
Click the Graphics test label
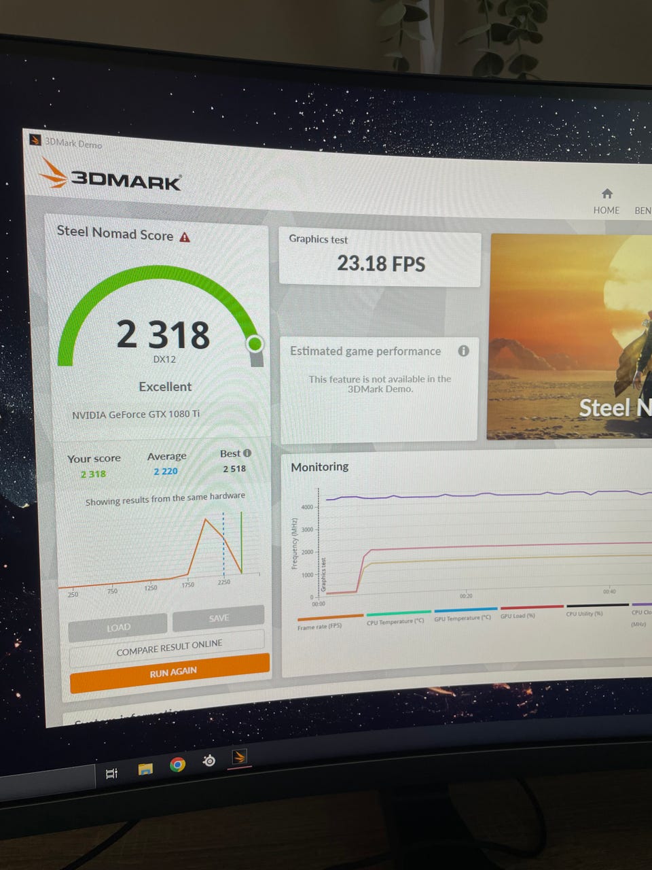pos(318,239)
